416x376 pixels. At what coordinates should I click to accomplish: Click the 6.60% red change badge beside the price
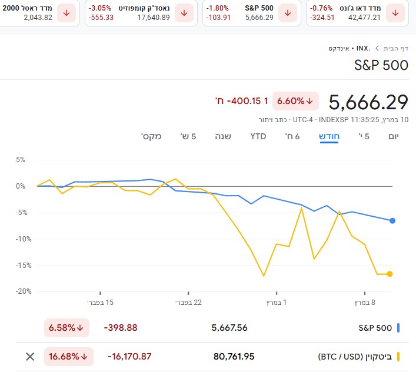pos(295,101)
